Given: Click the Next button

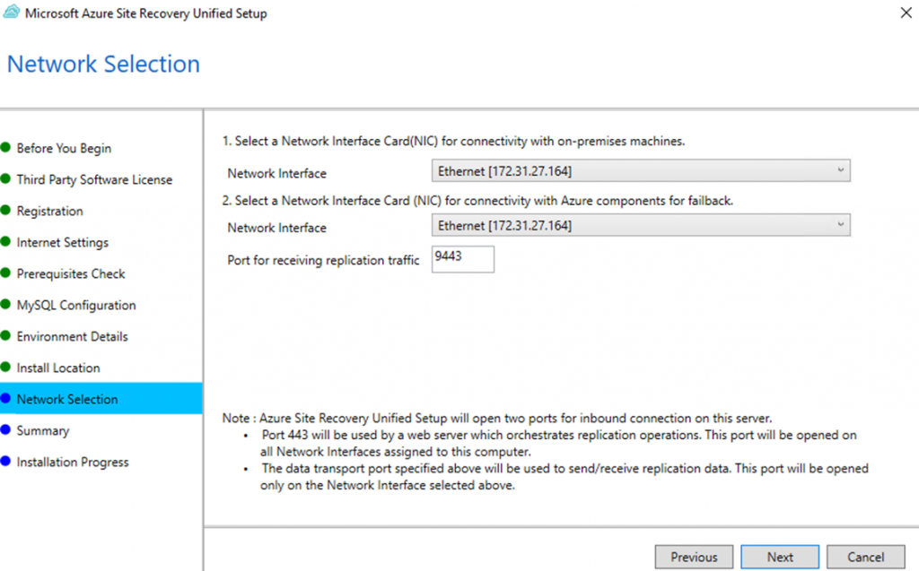Looking at the screenshot, I should point(780,557).
